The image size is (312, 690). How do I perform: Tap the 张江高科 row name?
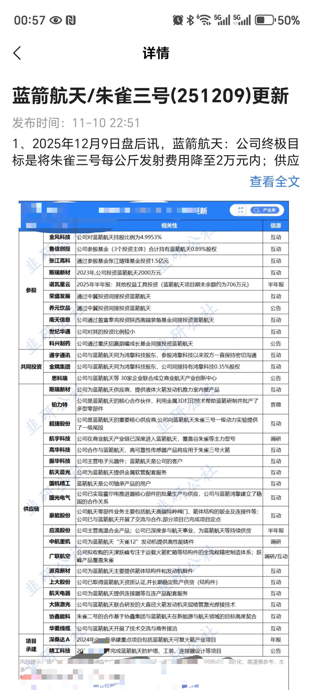[x=60, y=261]
